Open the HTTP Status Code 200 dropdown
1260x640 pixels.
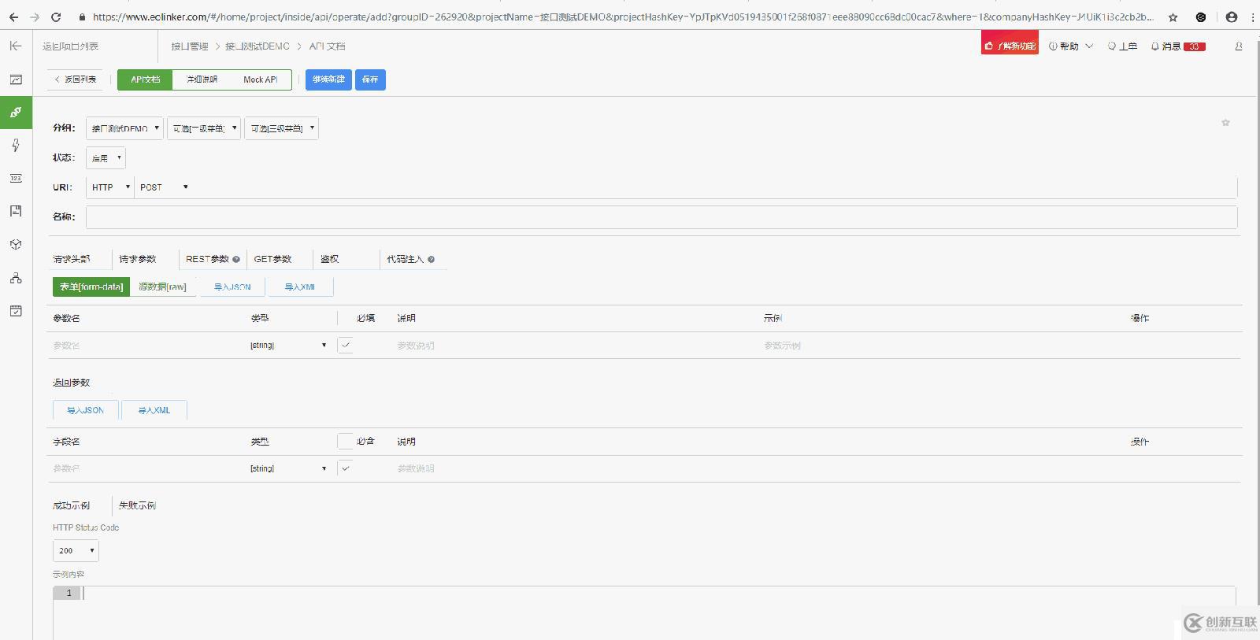tap(76, 551)
